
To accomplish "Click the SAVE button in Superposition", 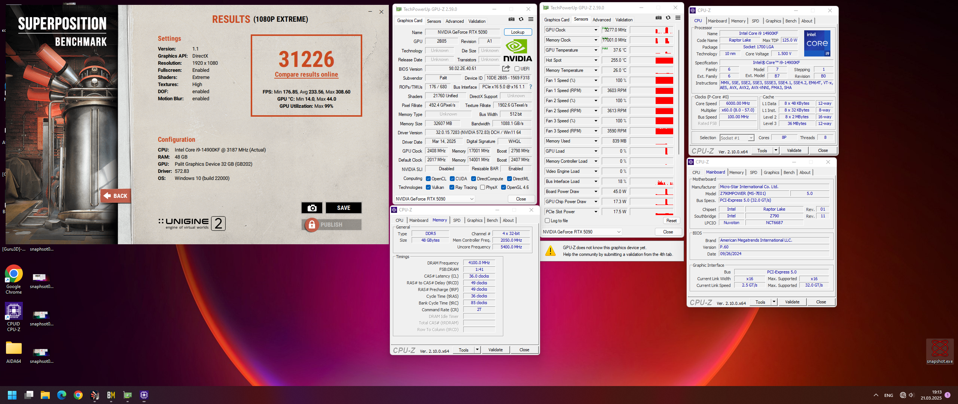I will [x=344, y=208].
